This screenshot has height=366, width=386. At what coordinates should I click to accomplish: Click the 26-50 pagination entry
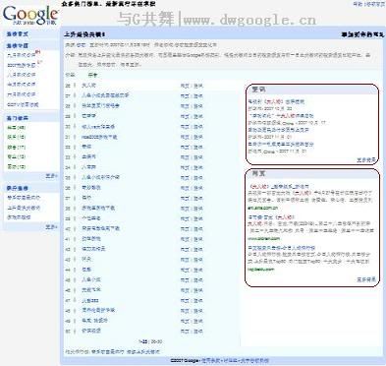click(x=155, y=341)
